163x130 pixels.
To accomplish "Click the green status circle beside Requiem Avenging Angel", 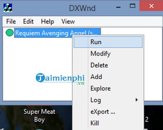I will point(9,33).
